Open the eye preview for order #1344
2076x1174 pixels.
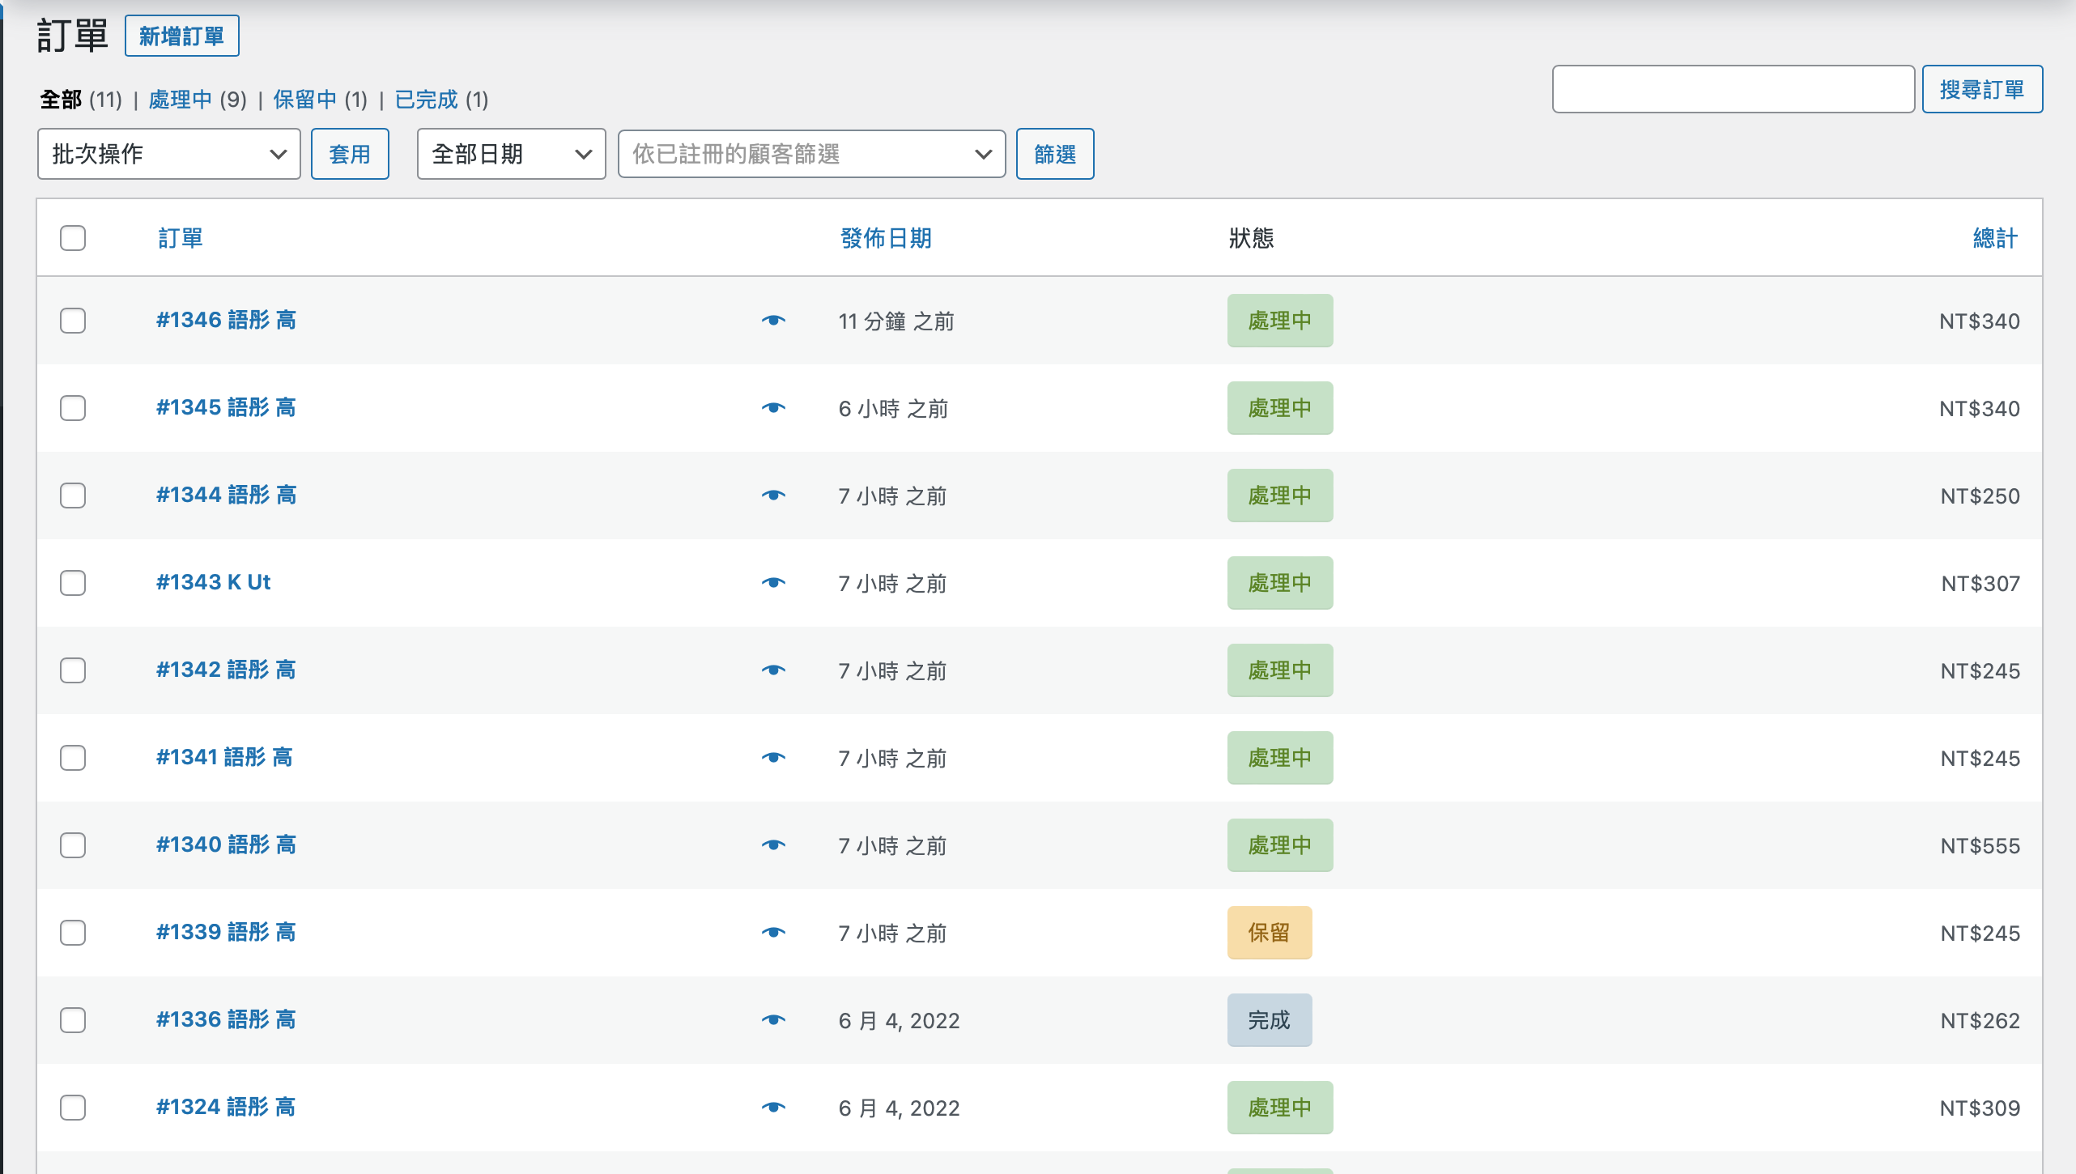tap(773, 496)
